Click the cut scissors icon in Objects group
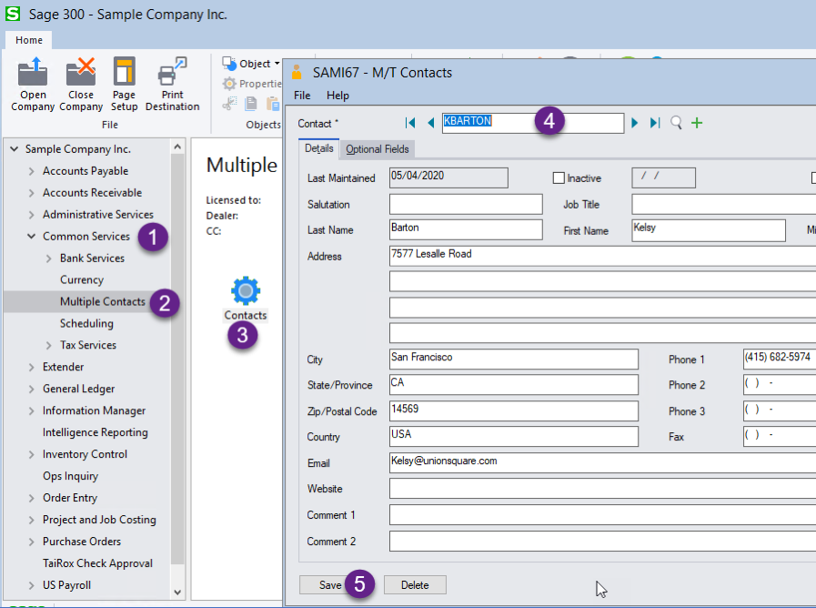Viewport: 816px width, 608px height. pyautogui.click(x=229, y=104)
